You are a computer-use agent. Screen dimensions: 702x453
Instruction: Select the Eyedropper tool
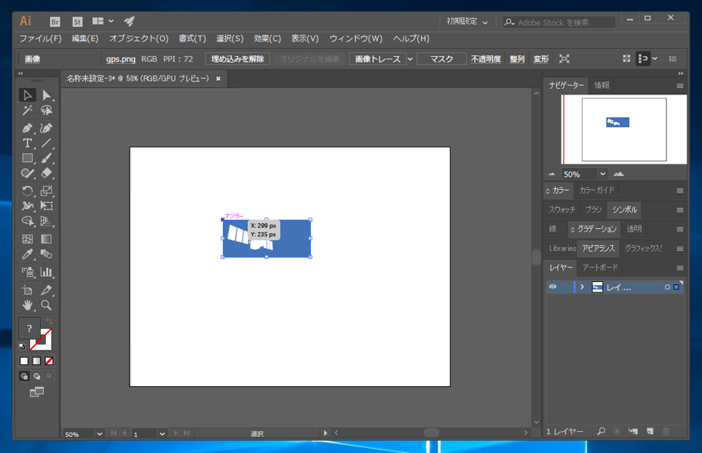click(27, 254)
